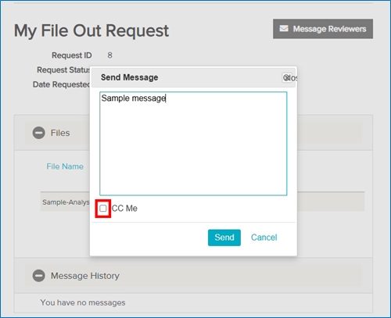Click inside the Sample message text area
The image size is (391, 318).
(193, 144)
